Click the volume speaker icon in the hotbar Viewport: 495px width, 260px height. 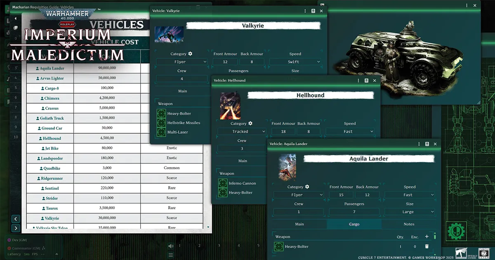tap(171, 246)
